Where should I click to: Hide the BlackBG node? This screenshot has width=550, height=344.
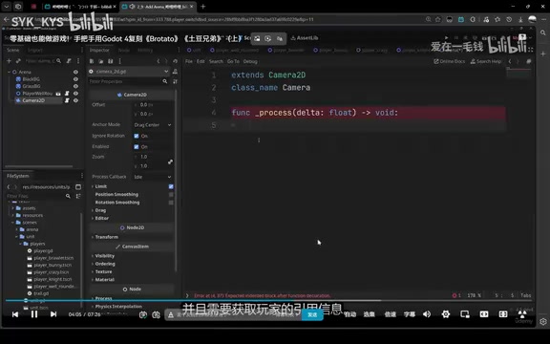(x=75, y=79)
